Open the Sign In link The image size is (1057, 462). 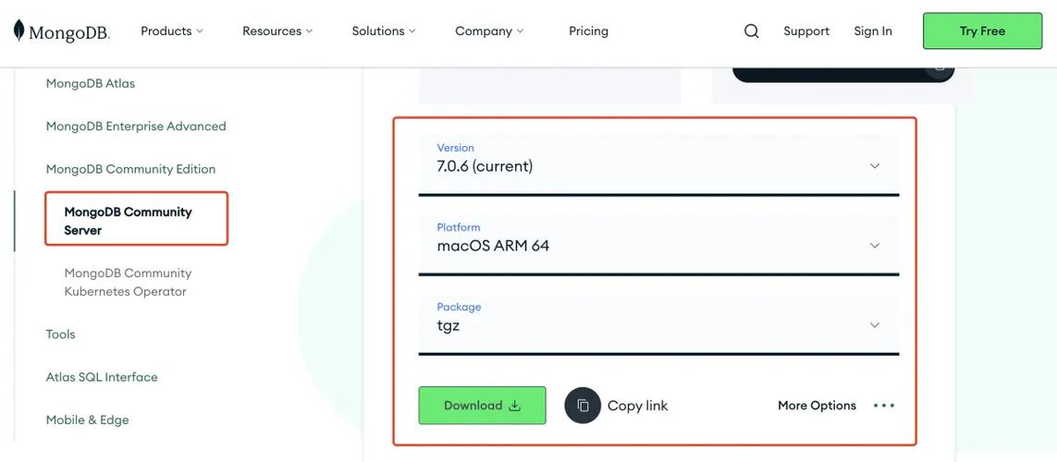pyautogui.click(x=873, y=31)
